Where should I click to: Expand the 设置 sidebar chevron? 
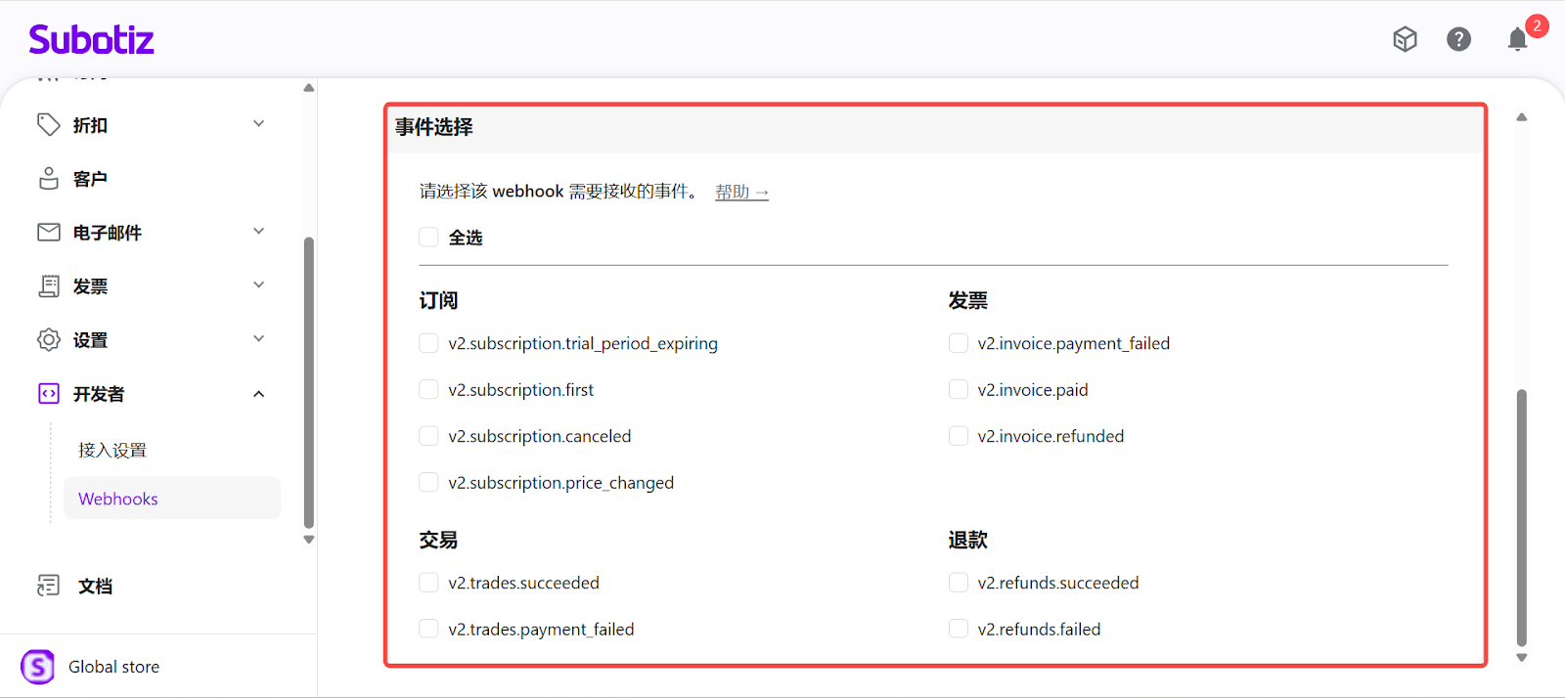[x=259, y=339]
